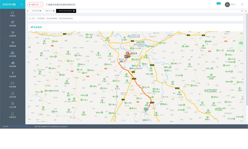
Task: Expand the 重要任务 dropdown button
Action: coord(35,5)
